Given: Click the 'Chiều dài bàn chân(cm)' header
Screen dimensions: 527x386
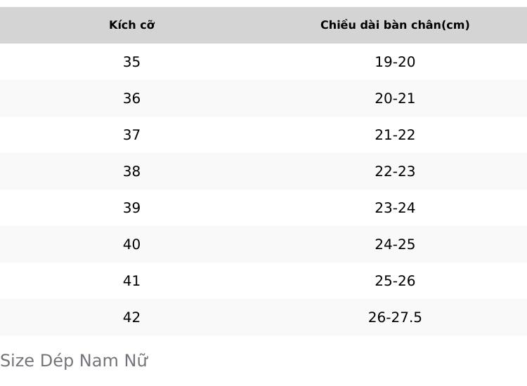Looking at the screenshot, I should [395, 25].
